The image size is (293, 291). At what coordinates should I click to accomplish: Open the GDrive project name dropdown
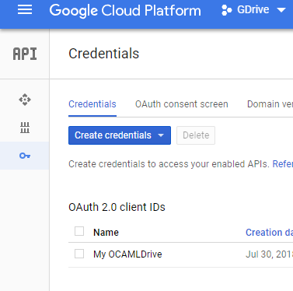click(x=253, y=10)
